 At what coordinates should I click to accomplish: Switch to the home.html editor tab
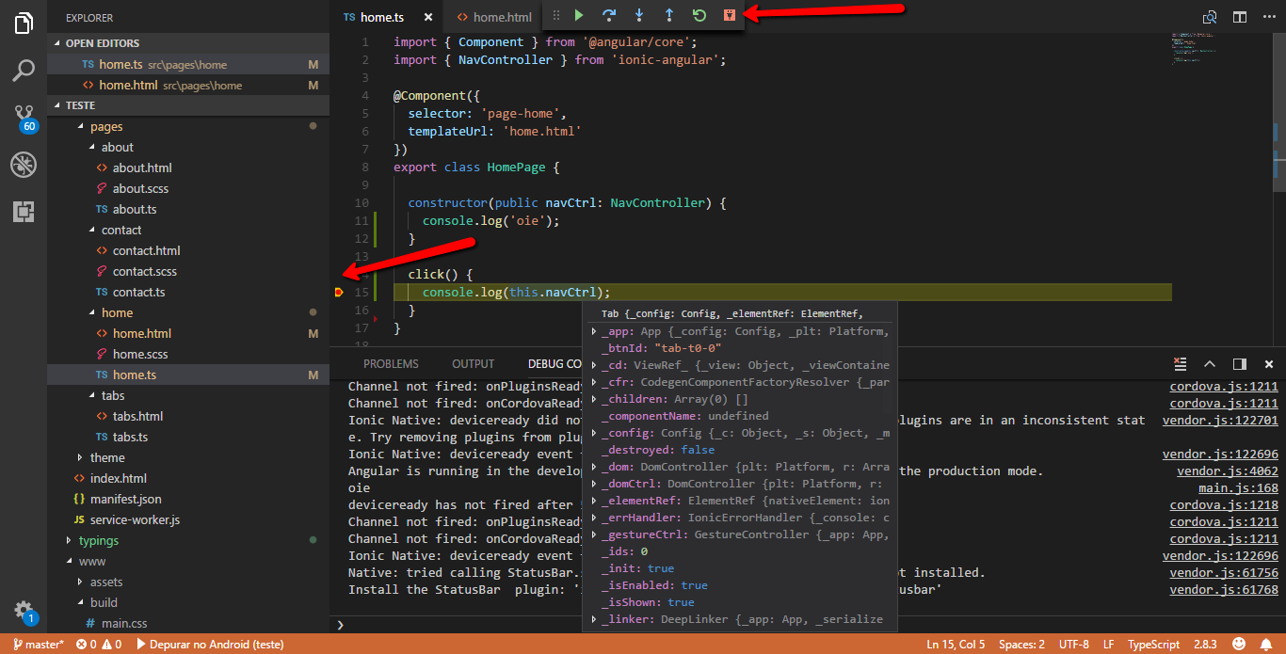(492, 17)
